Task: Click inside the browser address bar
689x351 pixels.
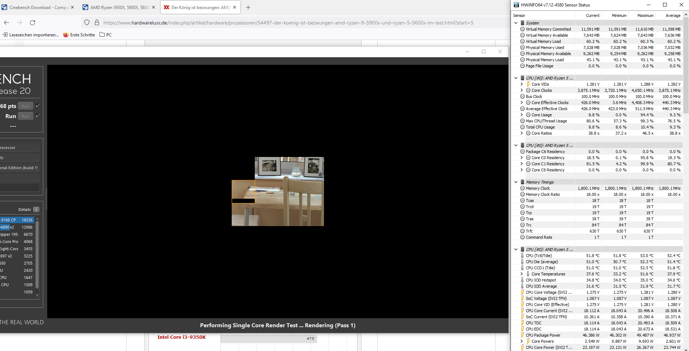Action: [252, 22]
